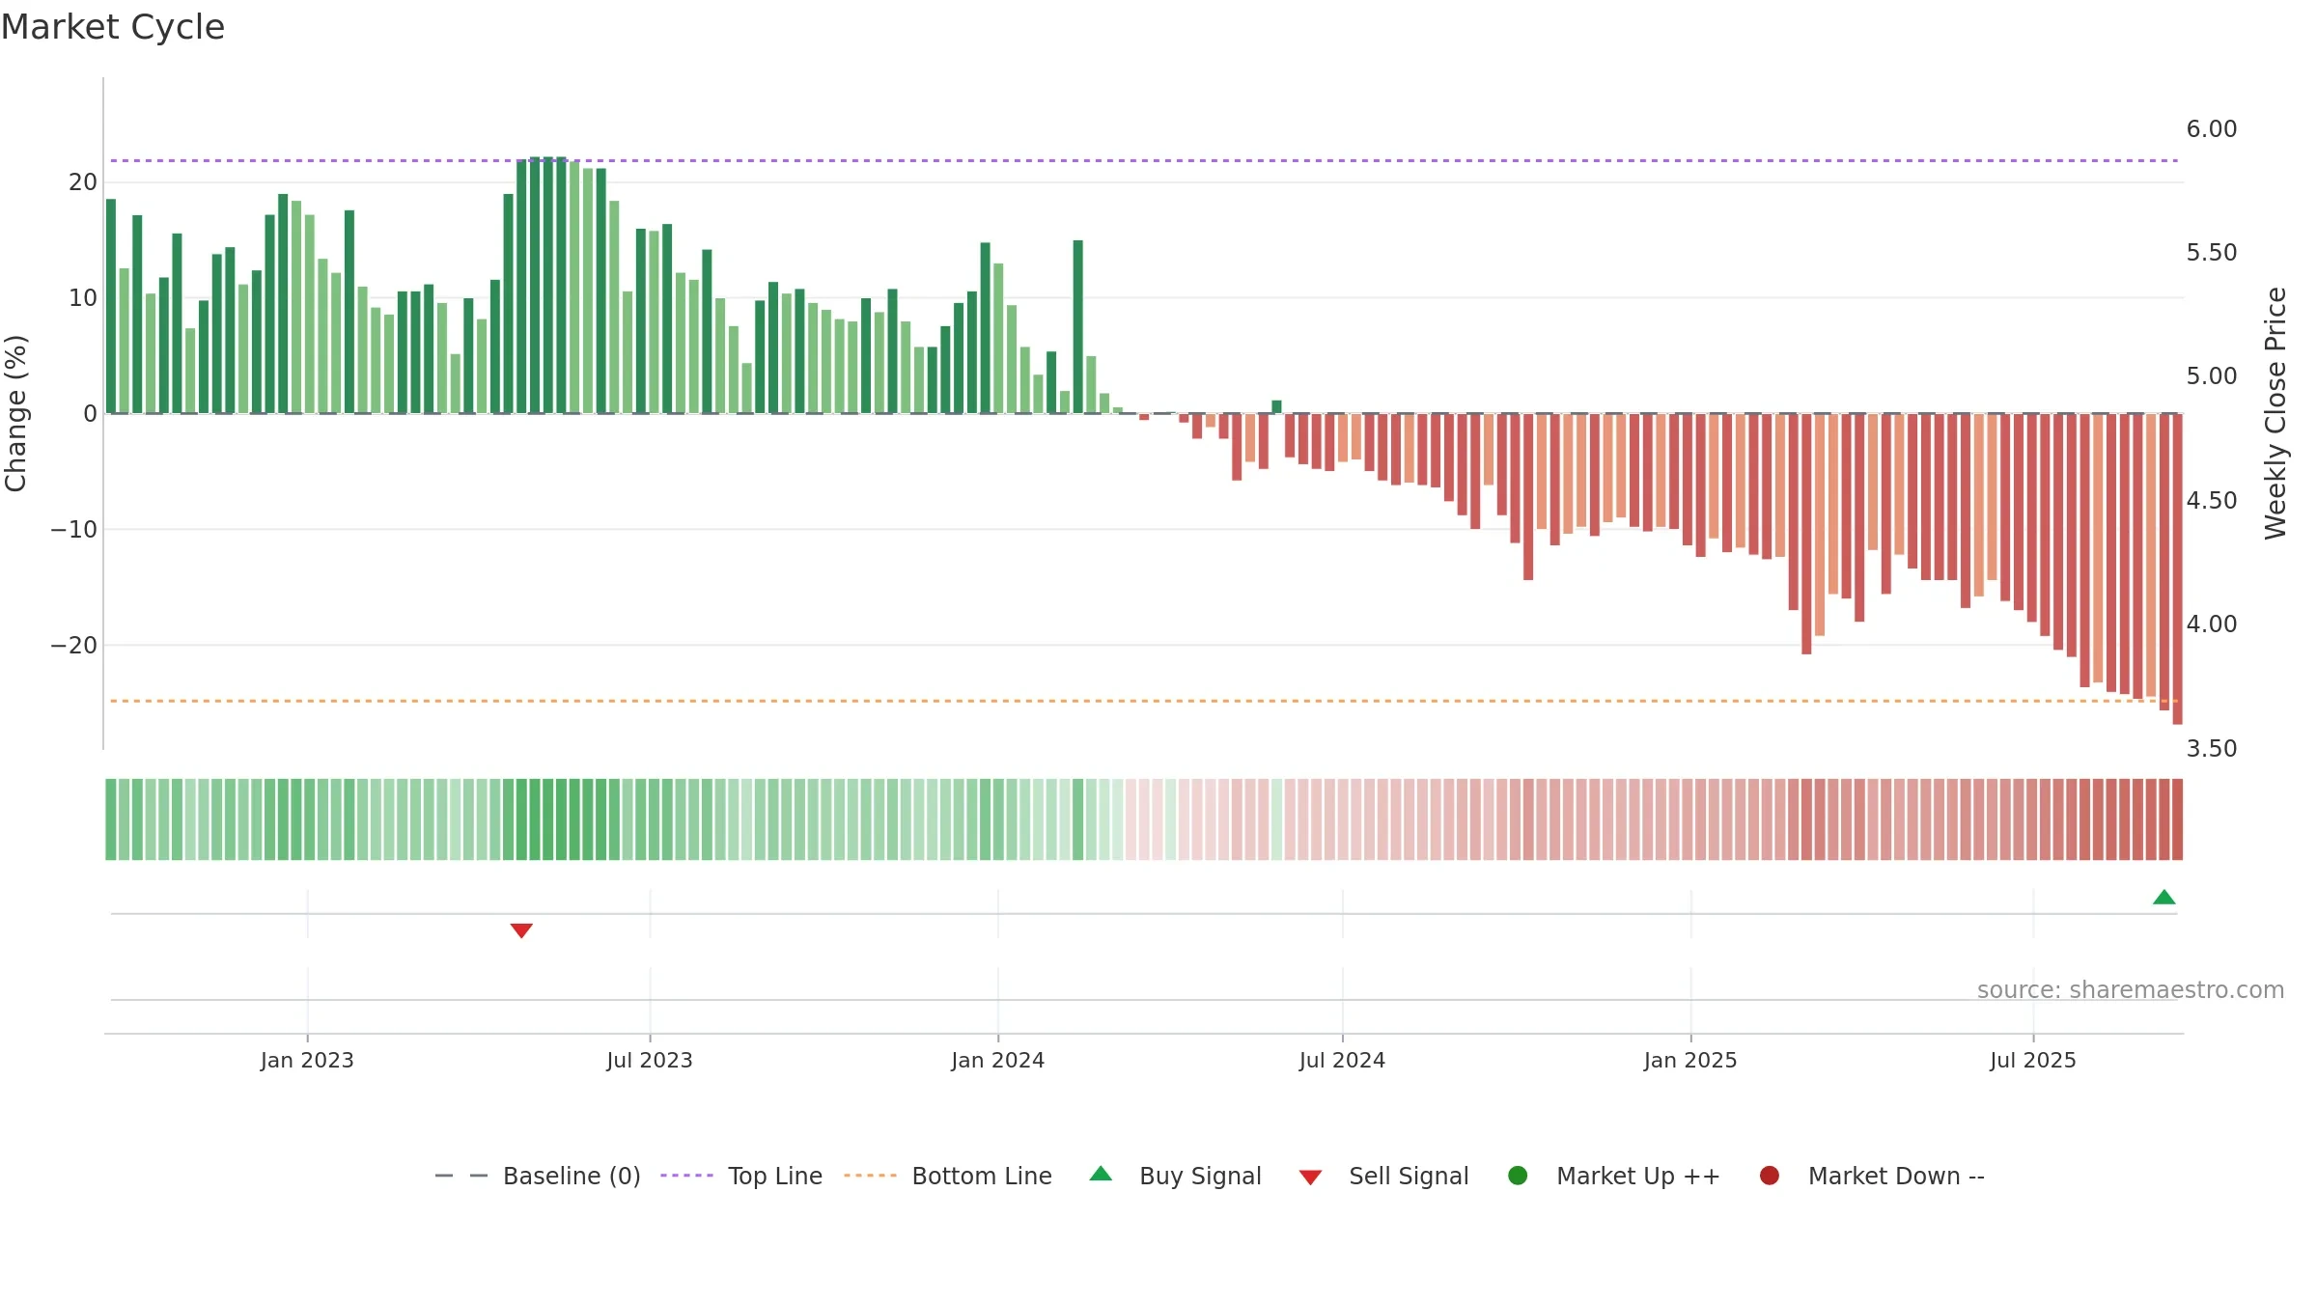The height and width of the screenshot is (1303, 2317).
Task: Toggle the Baseline (0) legend entry
Action: coord(538,1176)
